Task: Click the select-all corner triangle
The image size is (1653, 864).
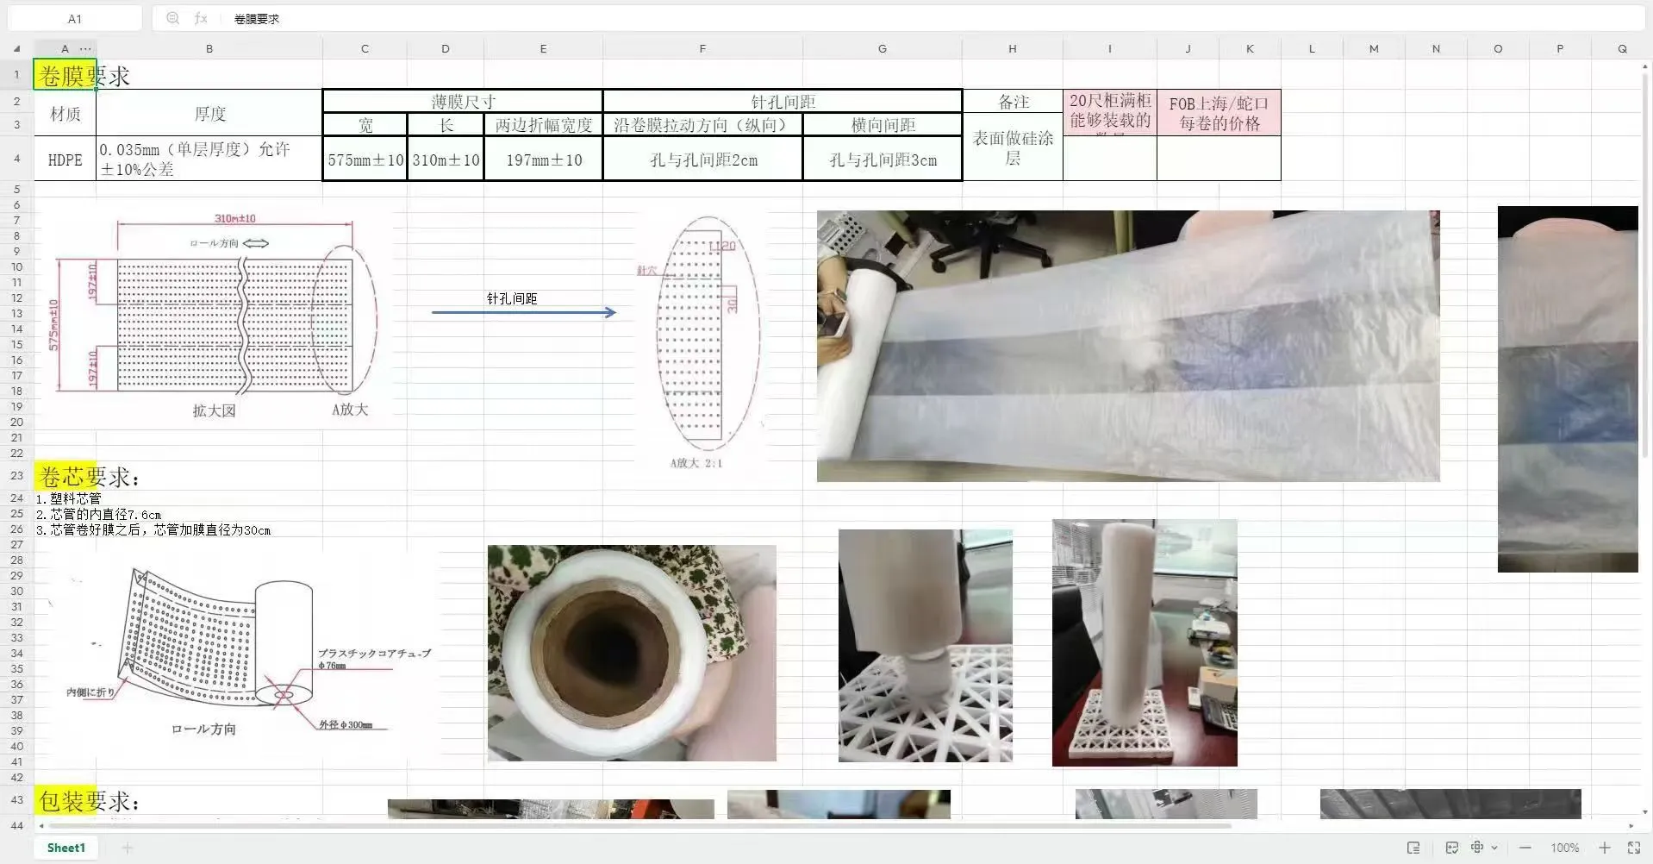Action: pyautogui.click(x=17, y=49)
